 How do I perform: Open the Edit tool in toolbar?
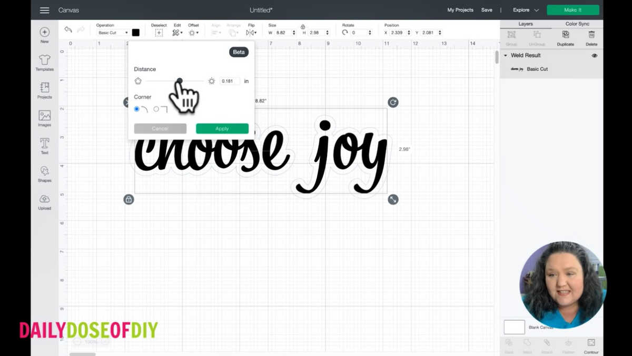[177, 33]
